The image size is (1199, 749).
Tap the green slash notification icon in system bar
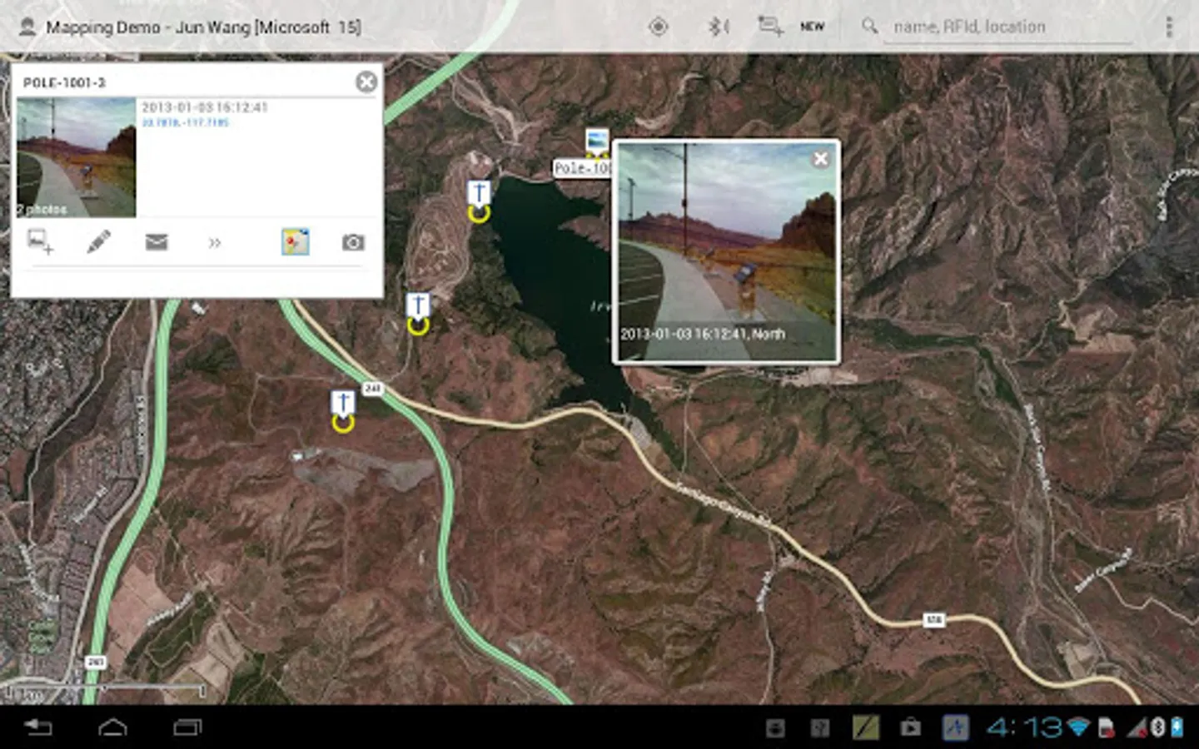click(866, 727)
